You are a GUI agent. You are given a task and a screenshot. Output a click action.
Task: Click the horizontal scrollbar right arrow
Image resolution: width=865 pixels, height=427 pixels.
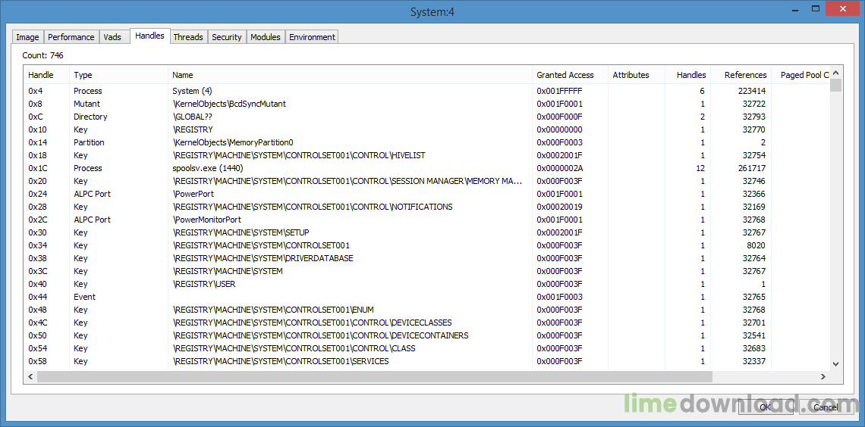[x=823, y=376]
